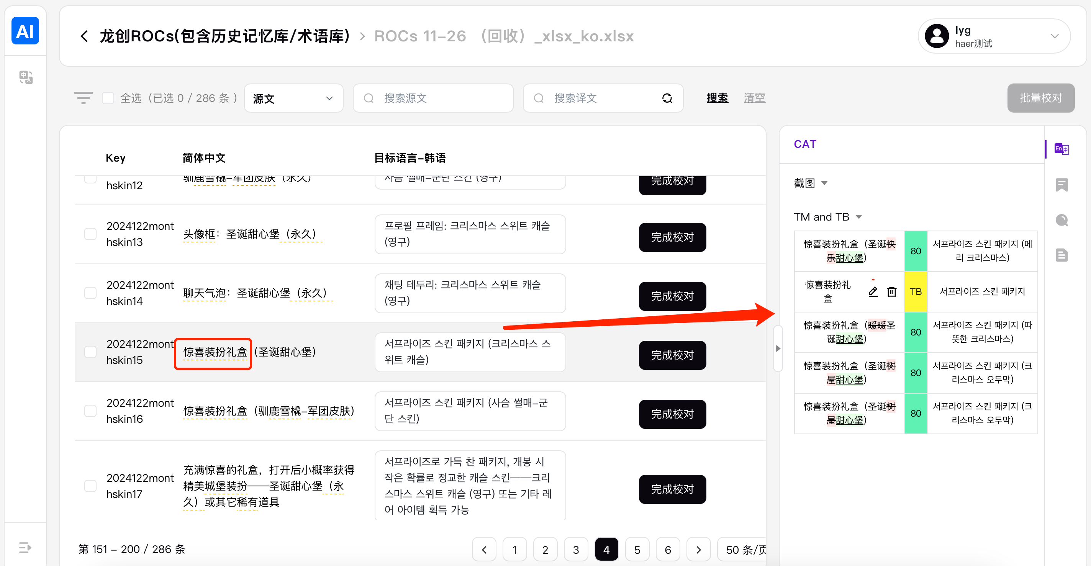Click the refresh icon in translation search

(667, 98)
